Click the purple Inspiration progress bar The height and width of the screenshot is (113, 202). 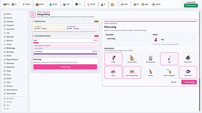point(65,54)
